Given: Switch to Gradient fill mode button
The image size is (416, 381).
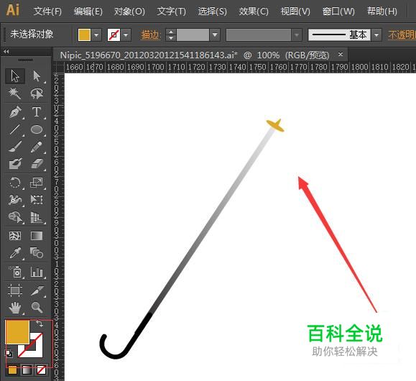Looking at the screenshot, I should (27, 369).
